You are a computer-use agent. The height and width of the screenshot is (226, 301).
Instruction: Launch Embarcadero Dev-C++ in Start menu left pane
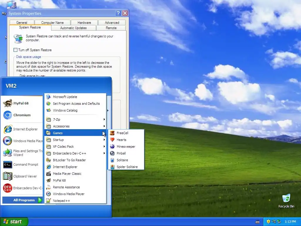tap(22, 188)
